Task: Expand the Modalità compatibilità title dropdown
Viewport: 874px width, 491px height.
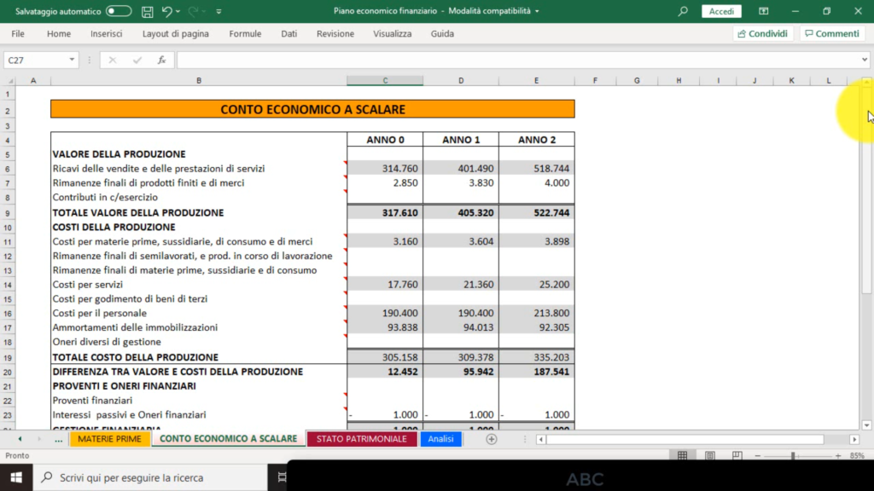Action: 537,11
